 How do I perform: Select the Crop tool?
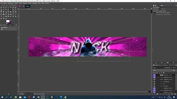coord(15,10)
